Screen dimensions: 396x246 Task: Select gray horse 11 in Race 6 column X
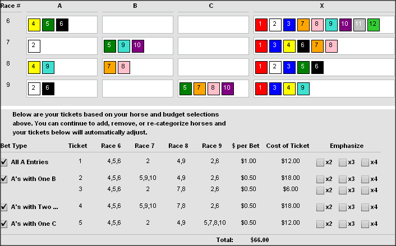(360, 25)
